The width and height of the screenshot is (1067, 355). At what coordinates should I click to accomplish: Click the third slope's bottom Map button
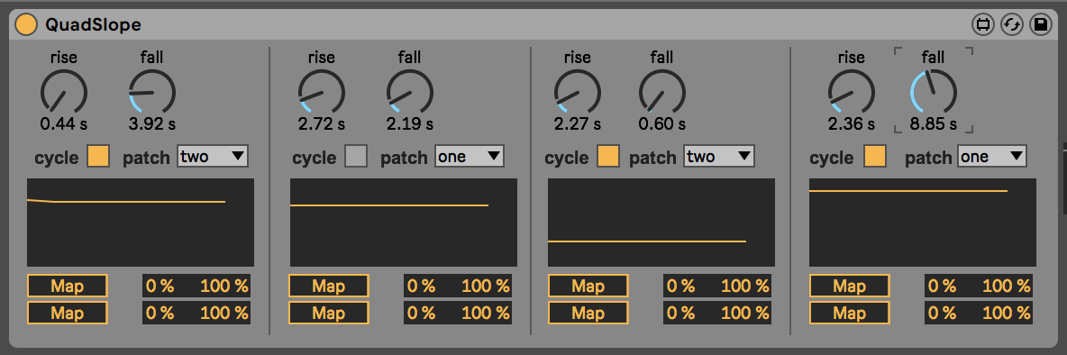(588, 313)
